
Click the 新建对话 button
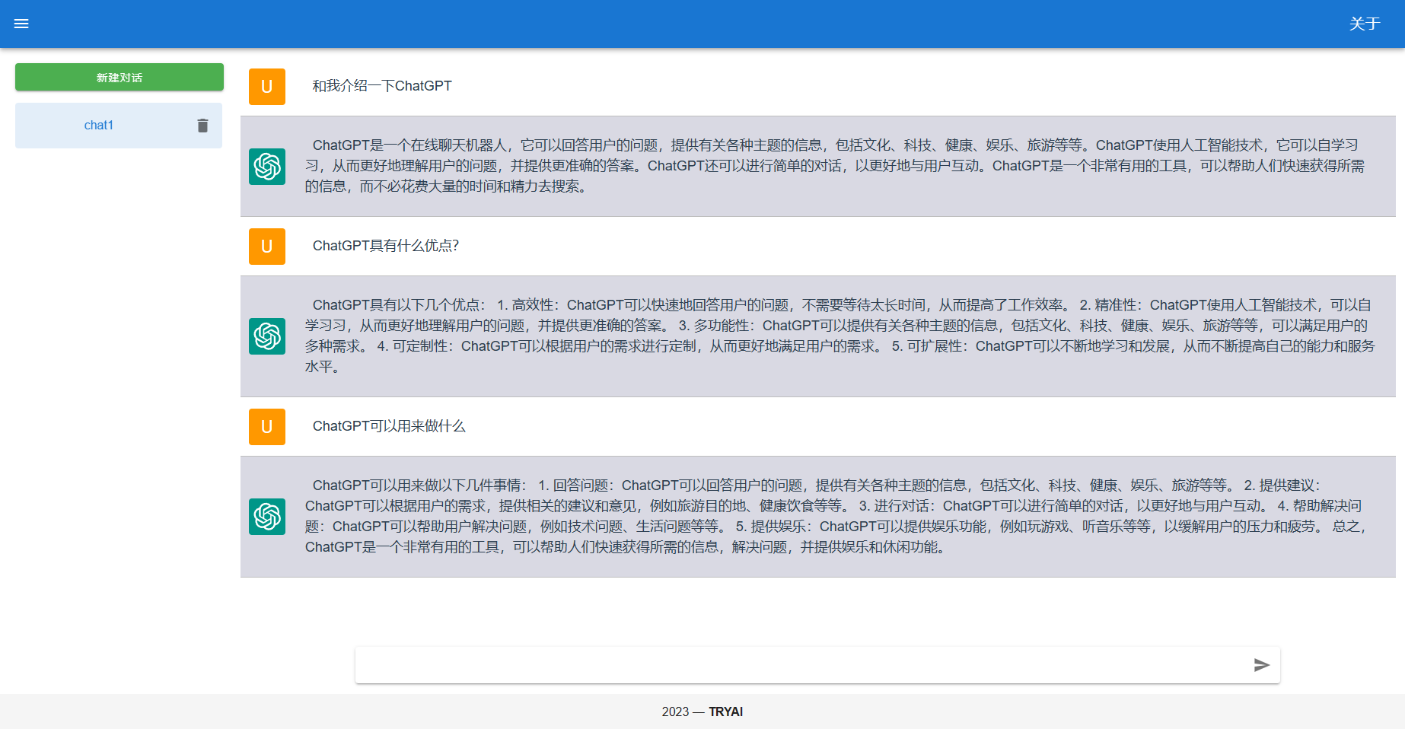(x=119, y=77)
